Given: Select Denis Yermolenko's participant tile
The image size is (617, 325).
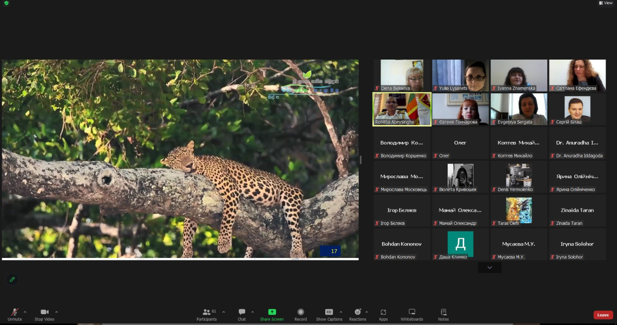Looking at the screenshot, I should coord(518,177).
